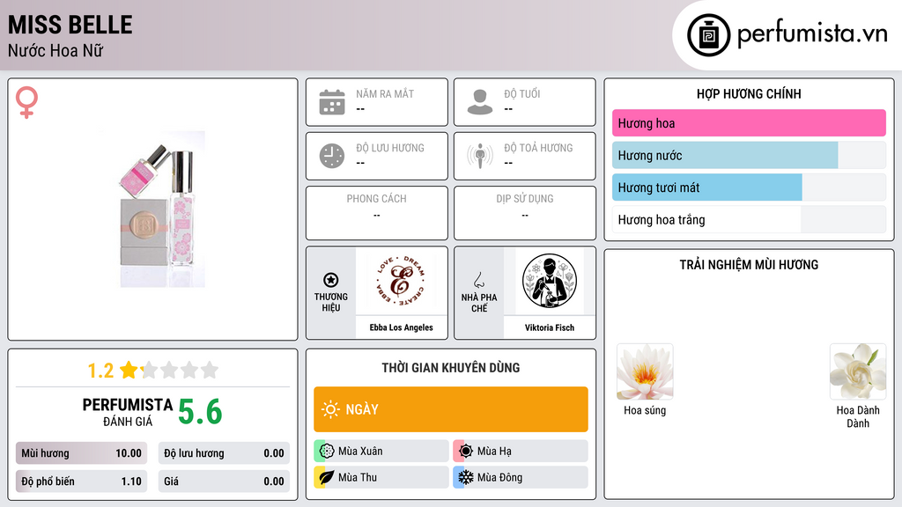Click the orange Ngày recommended time bar
This screenshot has width=902, height=507.
[451, 409]
